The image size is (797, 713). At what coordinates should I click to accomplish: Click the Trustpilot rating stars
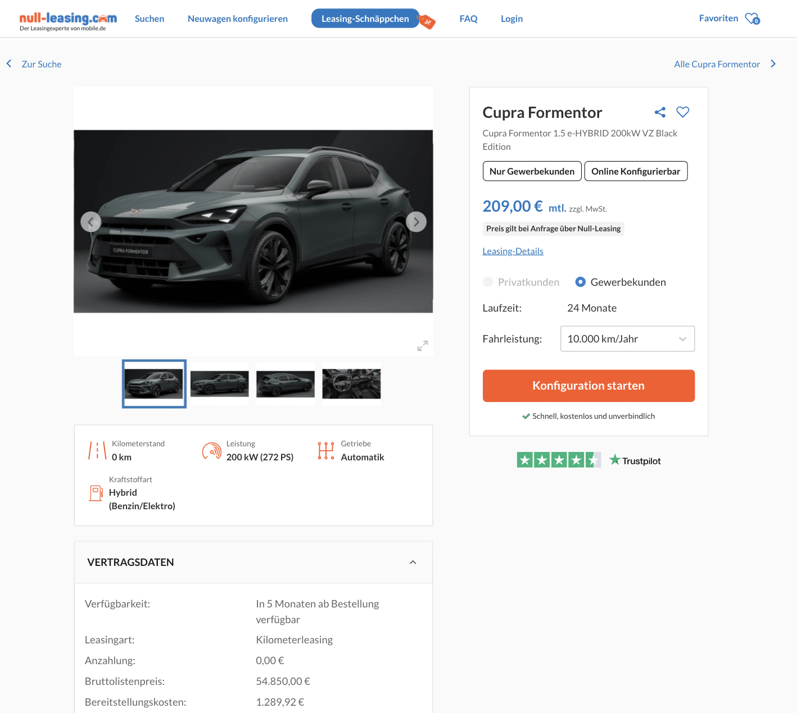[x=558, y=460]
